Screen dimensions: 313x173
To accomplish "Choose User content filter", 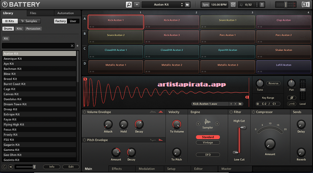I will [73, 21].
